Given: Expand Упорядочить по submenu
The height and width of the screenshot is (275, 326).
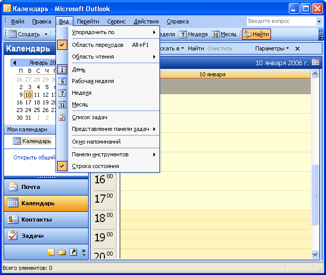Looking at the screenshot, I should click(154, 32).
